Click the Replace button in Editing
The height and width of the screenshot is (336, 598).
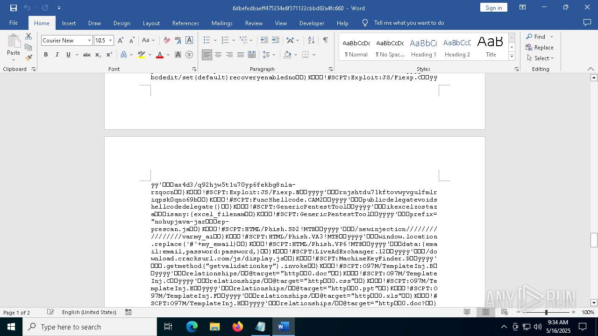pyautogui.click(x=540, y=47)
